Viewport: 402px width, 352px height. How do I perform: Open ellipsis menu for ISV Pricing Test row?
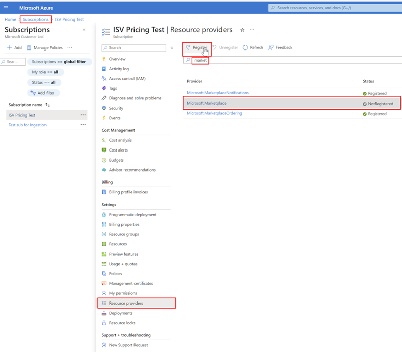tap(83, 115)
